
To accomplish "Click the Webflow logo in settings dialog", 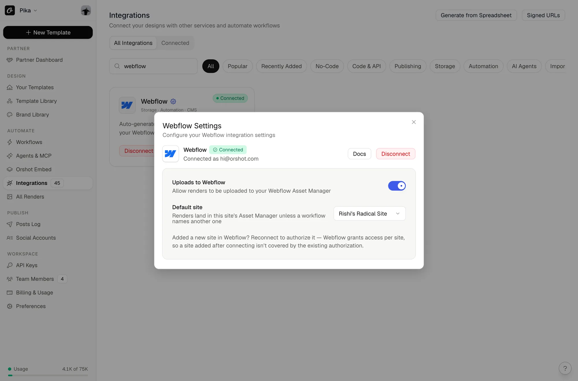I will click(171, 154).
